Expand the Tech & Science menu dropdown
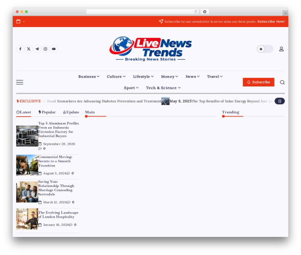This screenshot has height=255, width=301. point(163,88)
